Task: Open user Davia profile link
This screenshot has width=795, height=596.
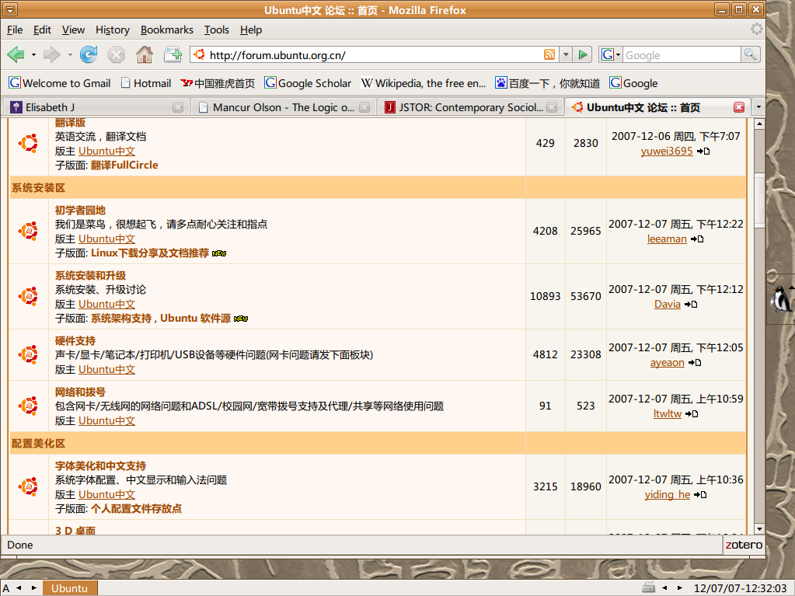Action: [x=668, y=304]
